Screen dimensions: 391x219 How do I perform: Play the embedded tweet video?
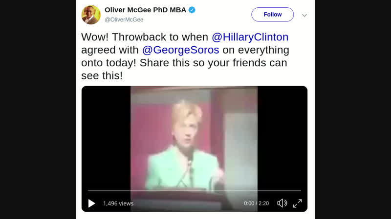pos(91,203)
